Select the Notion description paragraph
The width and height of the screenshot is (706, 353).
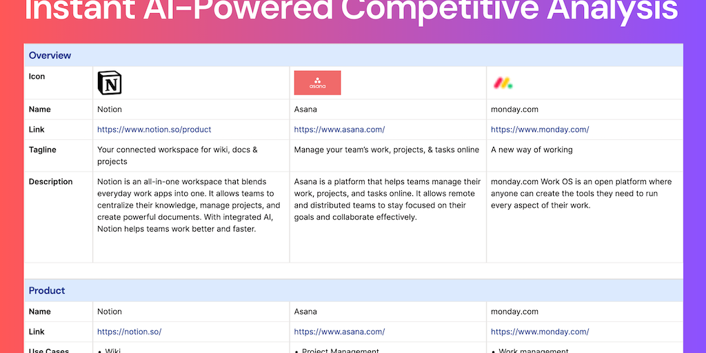pos(188,205)
